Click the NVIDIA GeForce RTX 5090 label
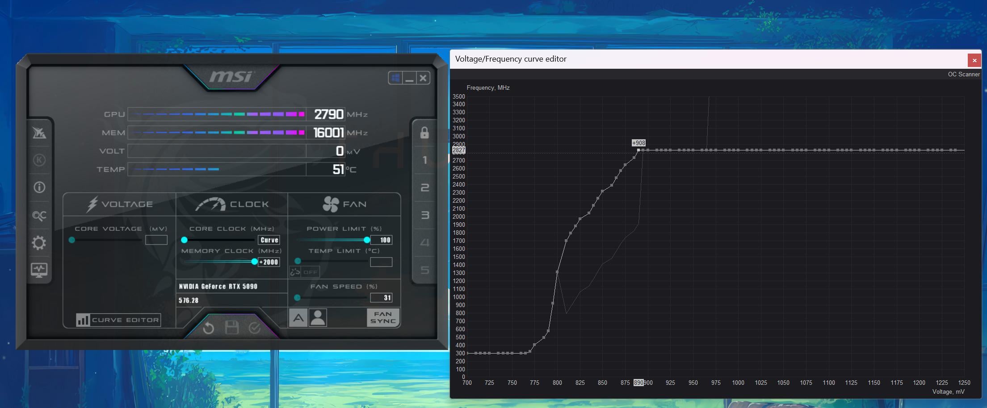Screen dimensions: 987x408 point(218,287)
